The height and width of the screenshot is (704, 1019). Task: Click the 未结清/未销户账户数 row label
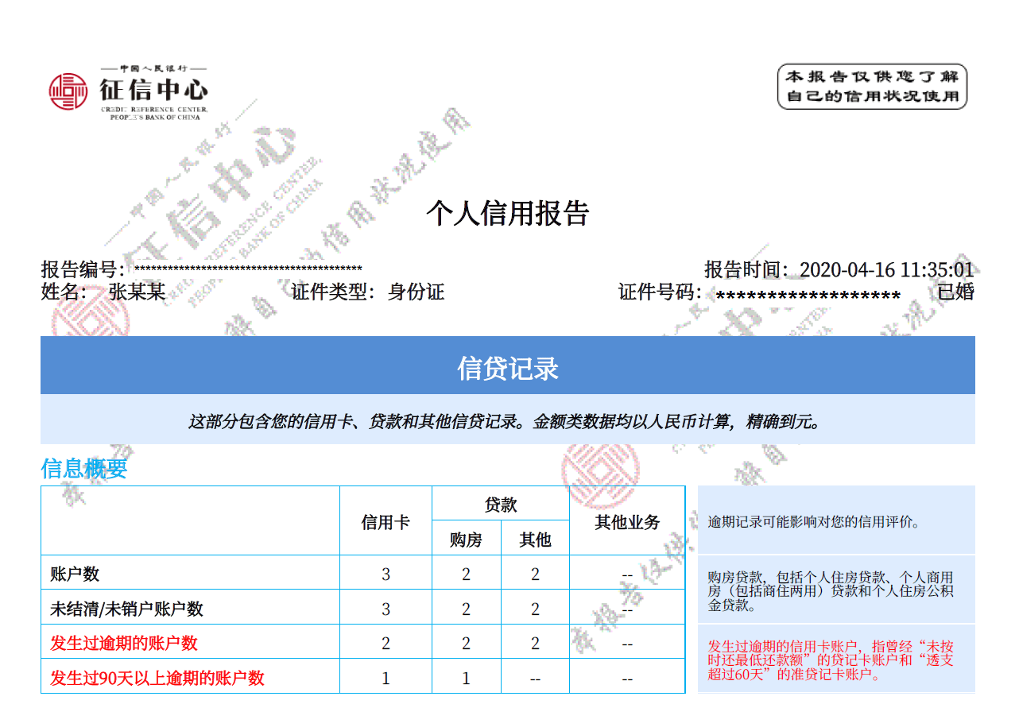point(126,609)
